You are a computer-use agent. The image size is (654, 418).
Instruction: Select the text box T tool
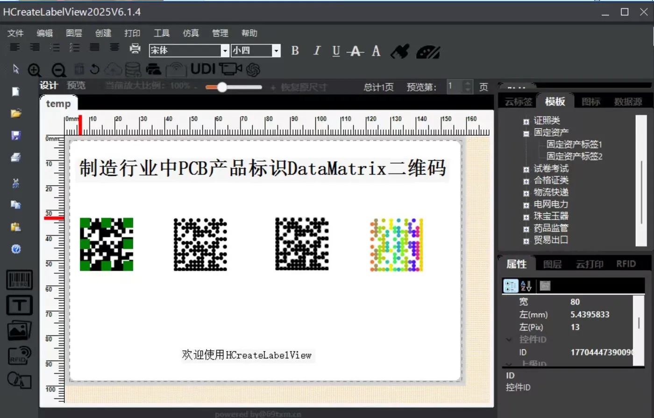pos(19,305)
